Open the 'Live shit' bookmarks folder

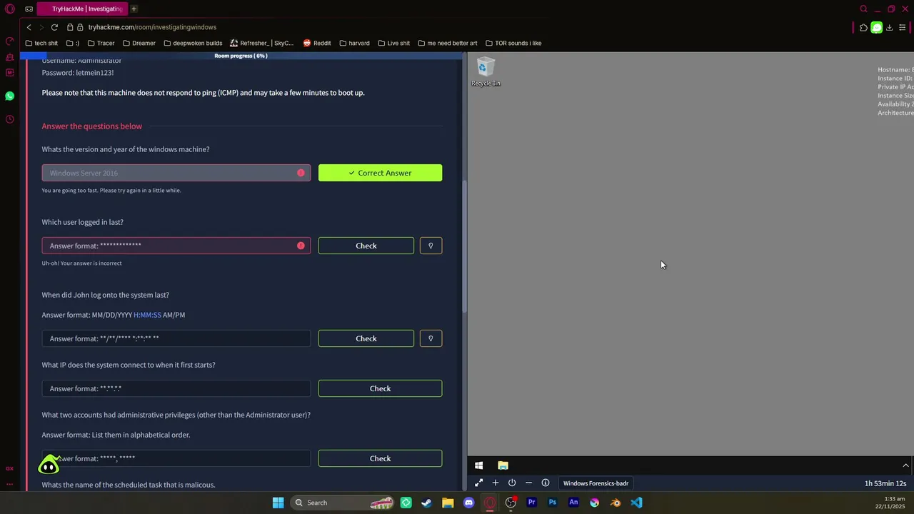coord(393,43)
